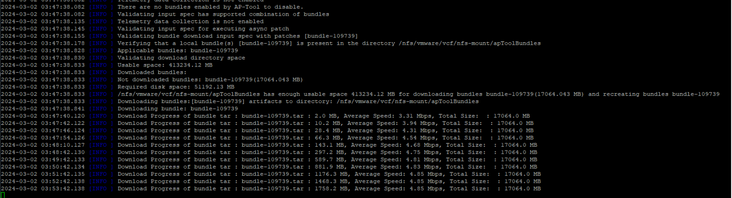Screen dimensions: 732x198
Task: Click the 'Usable space: 413234.12 MB' line
Action: (x=165, y=65)
